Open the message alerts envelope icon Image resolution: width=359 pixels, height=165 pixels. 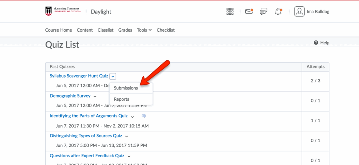(249, 12)
